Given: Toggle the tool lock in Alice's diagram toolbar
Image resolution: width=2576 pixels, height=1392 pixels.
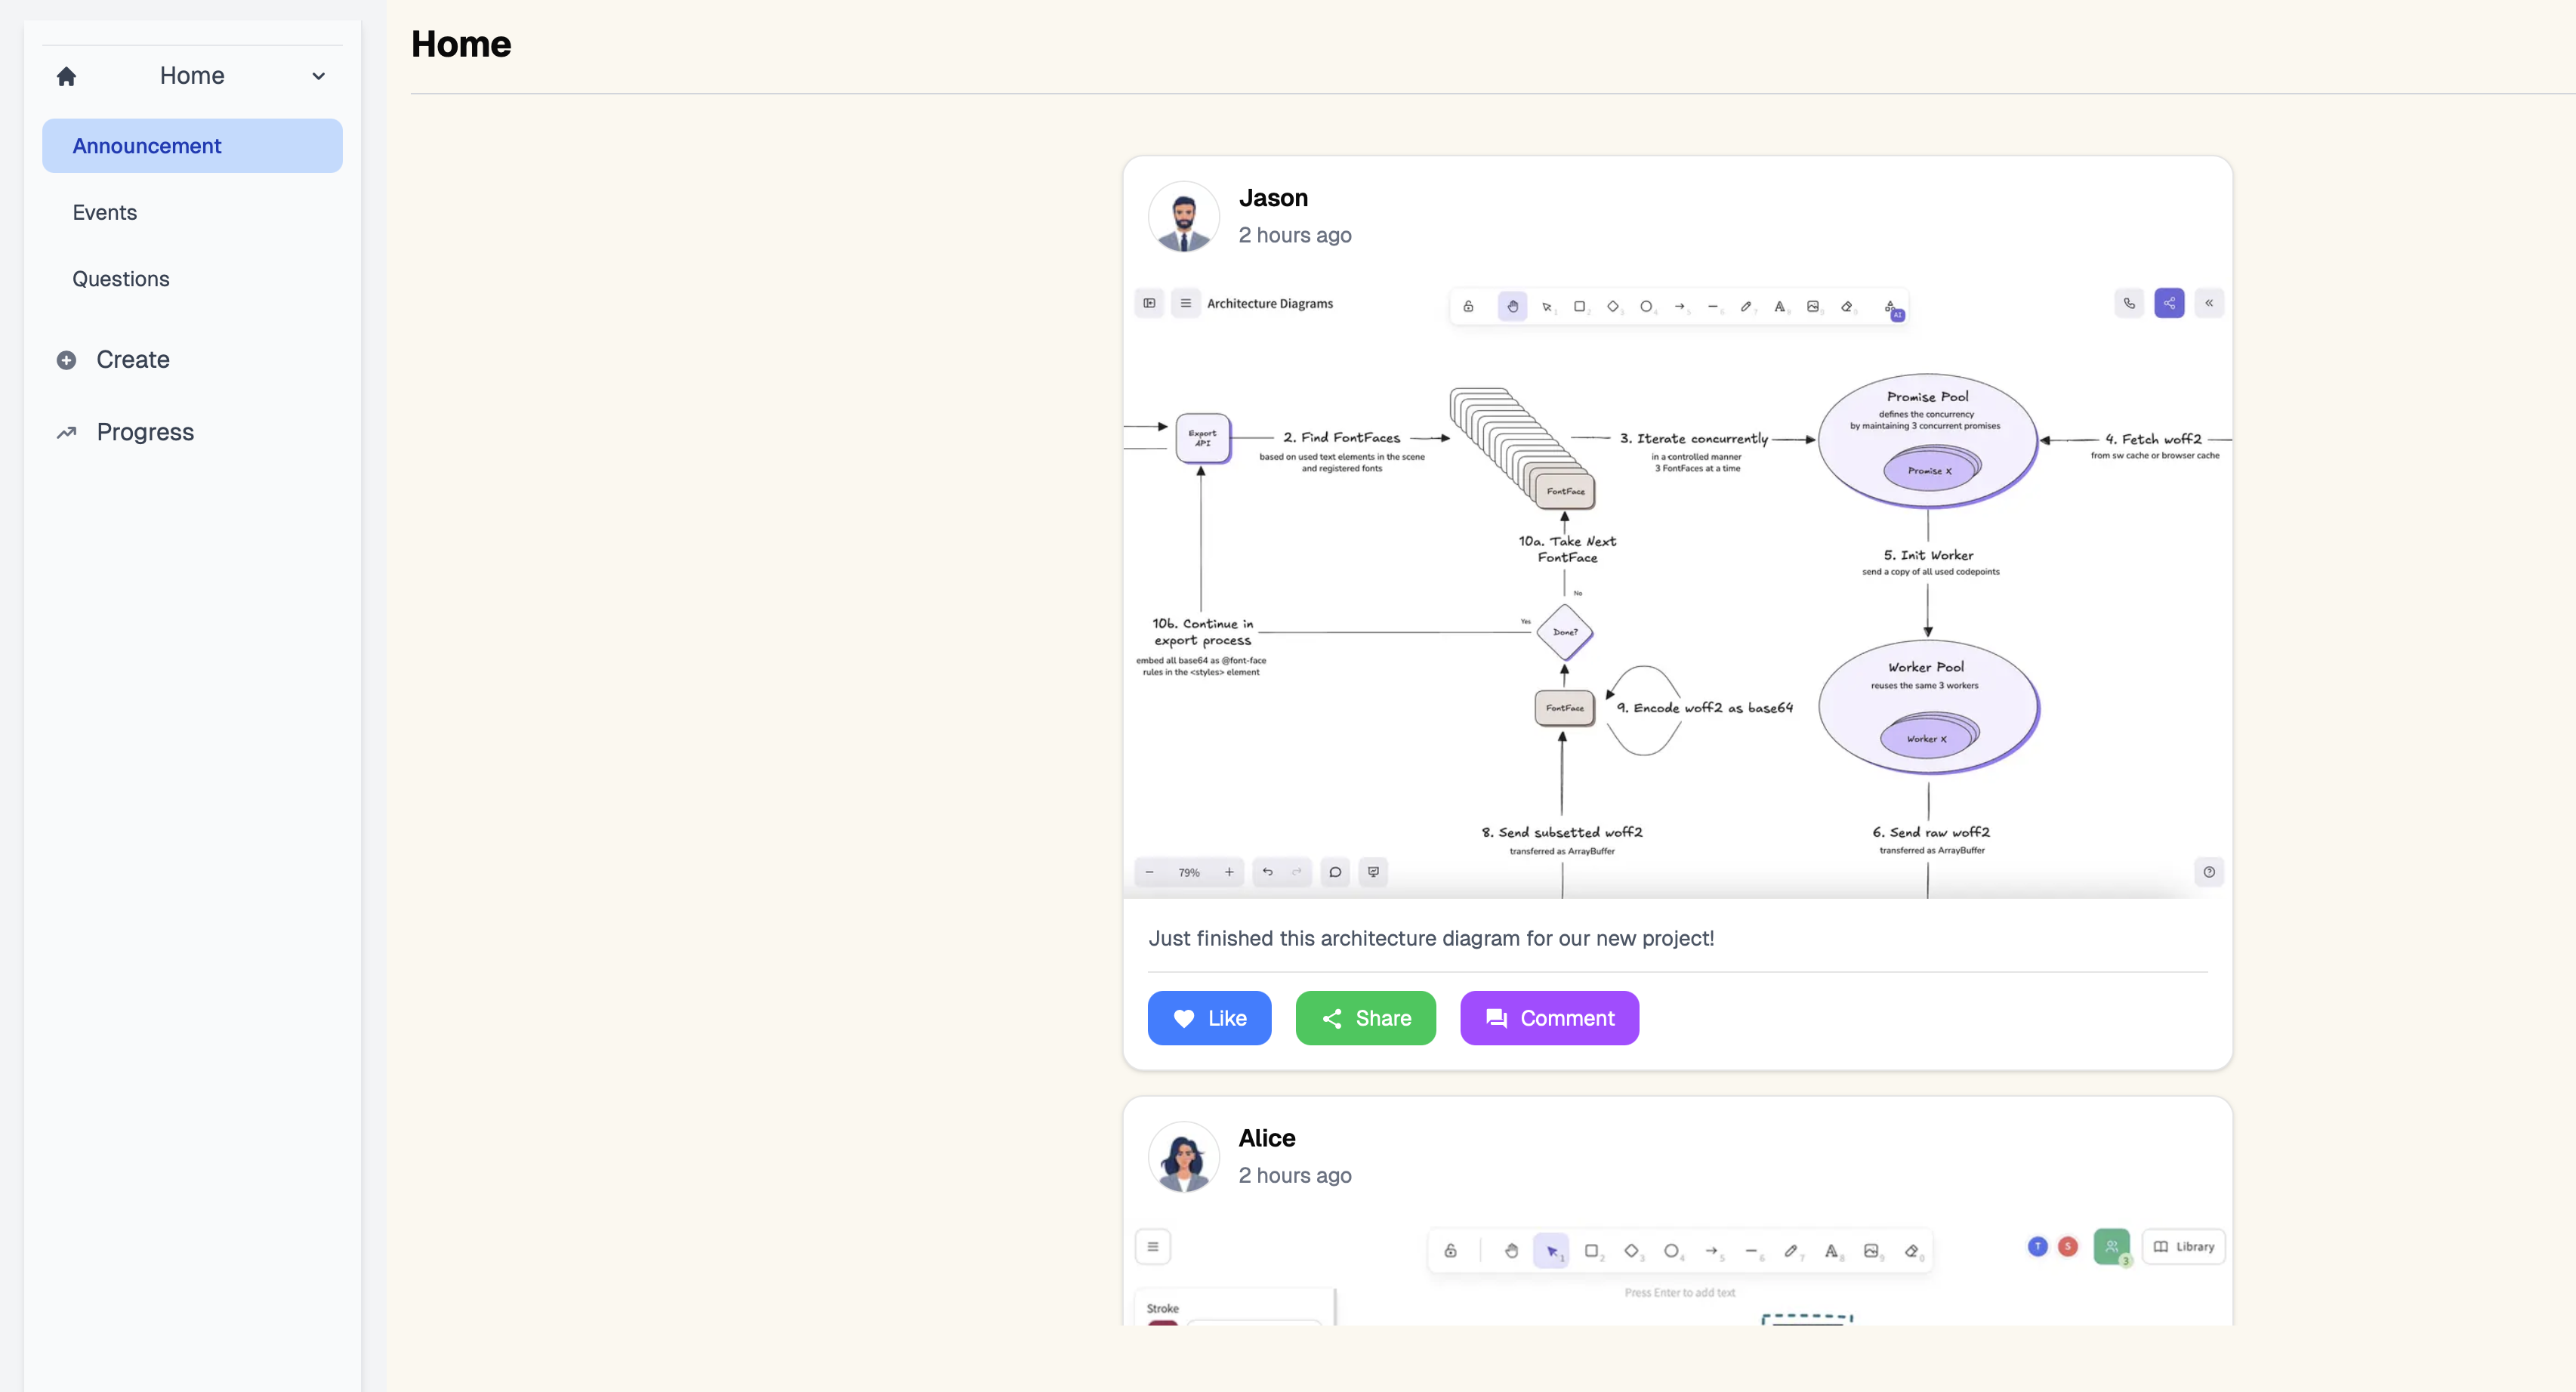Looking at the screenshot, I should (1450, 1250).
